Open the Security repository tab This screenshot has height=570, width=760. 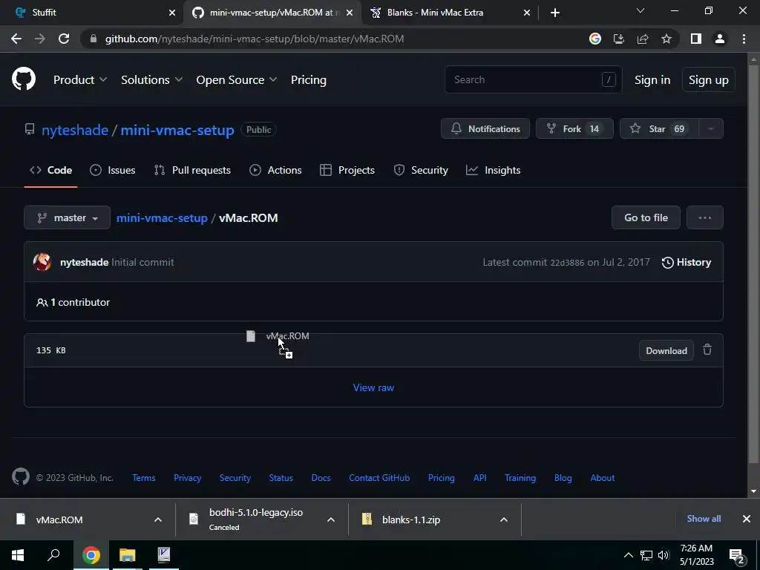pos(421,170)
